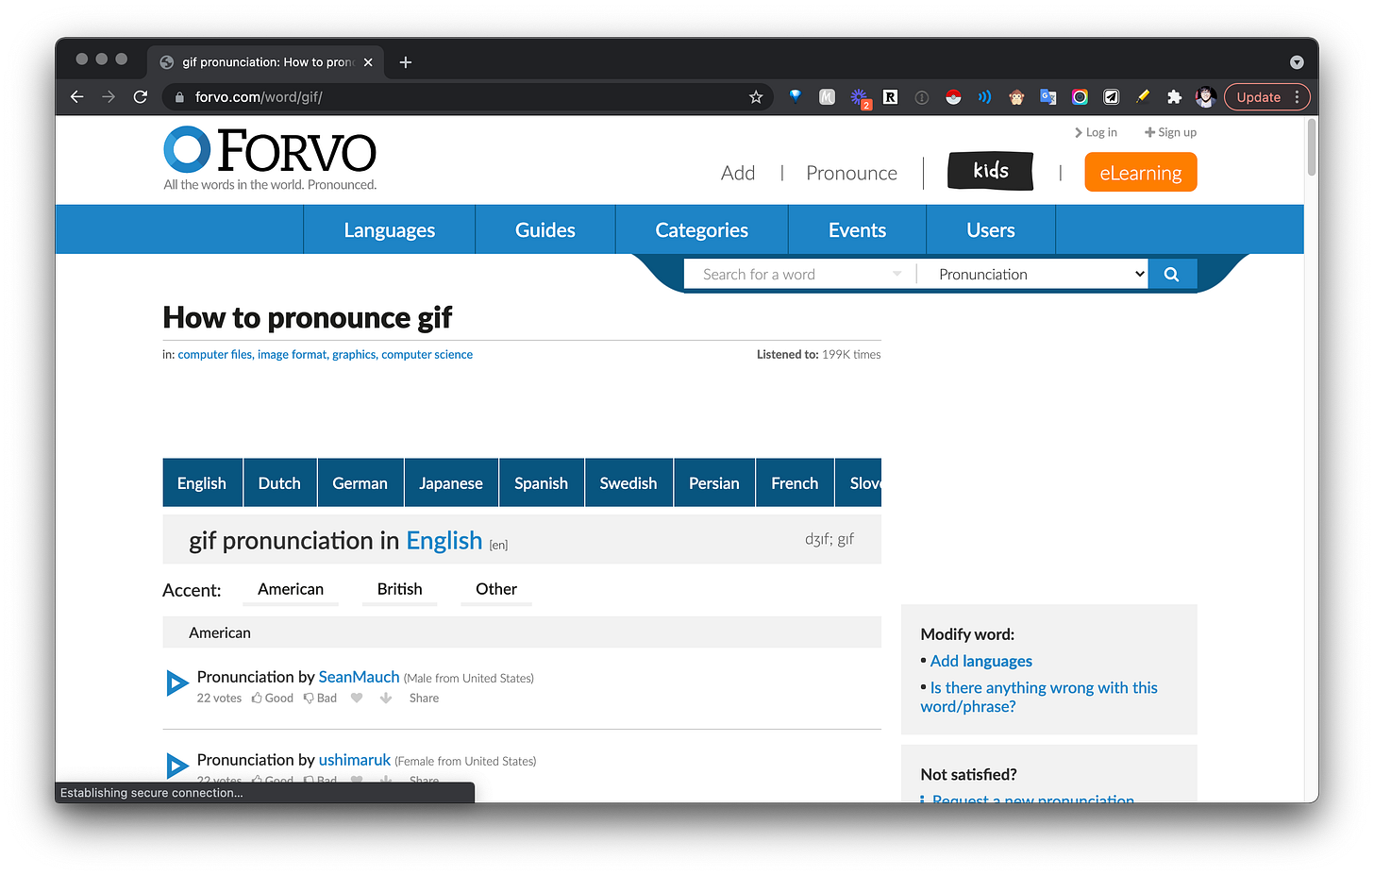Screen dimensions: 1374x876
Task: Open the Users menu
Action: click(991, 229)
